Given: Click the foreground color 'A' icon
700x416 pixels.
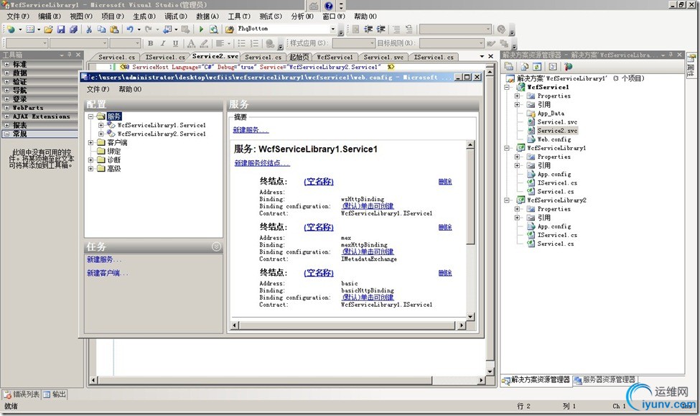Looking at the screenshot, I should [x=191, y=43].
